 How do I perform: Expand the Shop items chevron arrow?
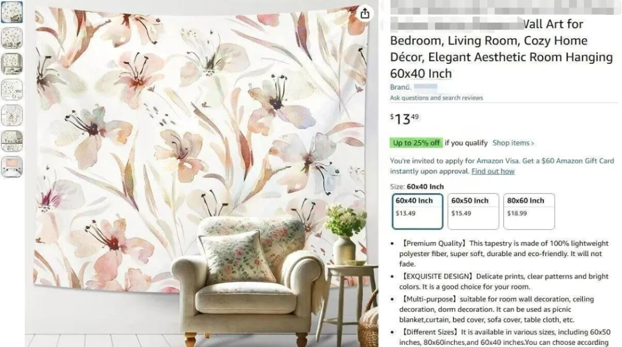[532, 143]
